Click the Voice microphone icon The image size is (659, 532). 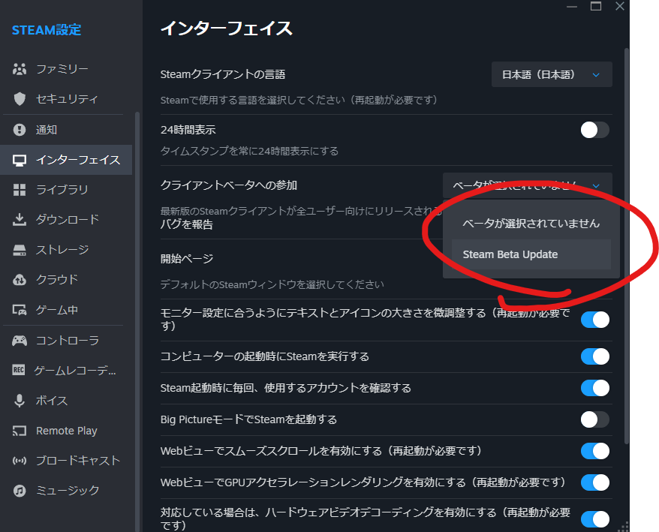pos(20,401)
